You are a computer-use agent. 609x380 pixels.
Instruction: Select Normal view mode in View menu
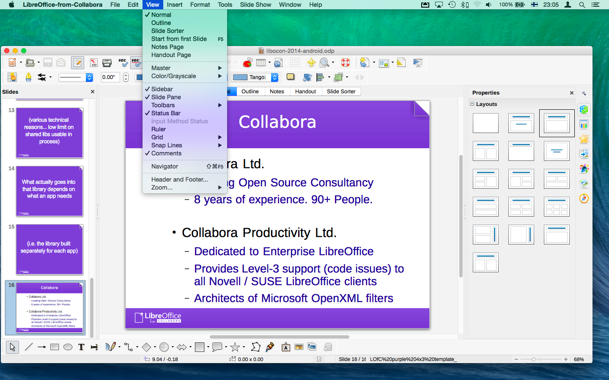coord(185,15)
